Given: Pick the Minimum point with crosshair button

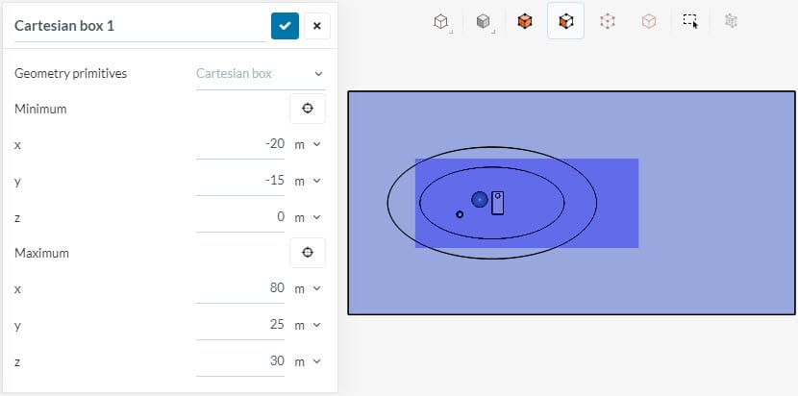Looking at the screenshot, I should click(x=308, y=109).
